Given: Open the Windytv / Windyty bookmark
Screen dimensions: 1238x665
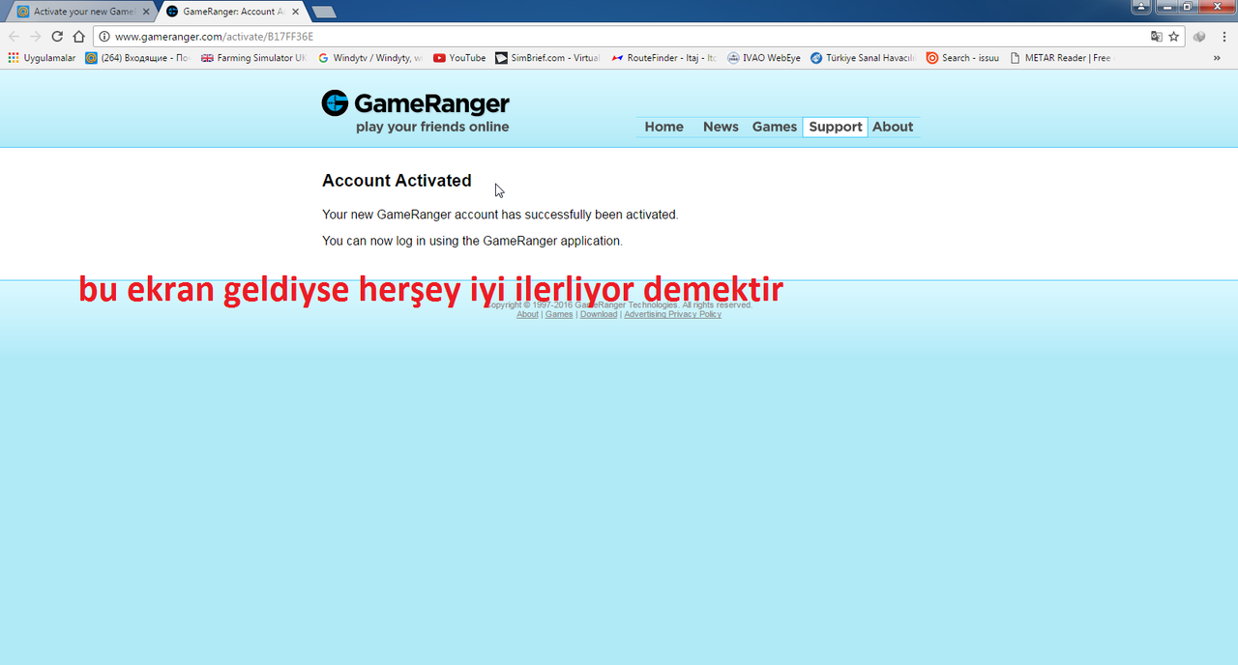Looking at the screenshot, I should point(369,58).
